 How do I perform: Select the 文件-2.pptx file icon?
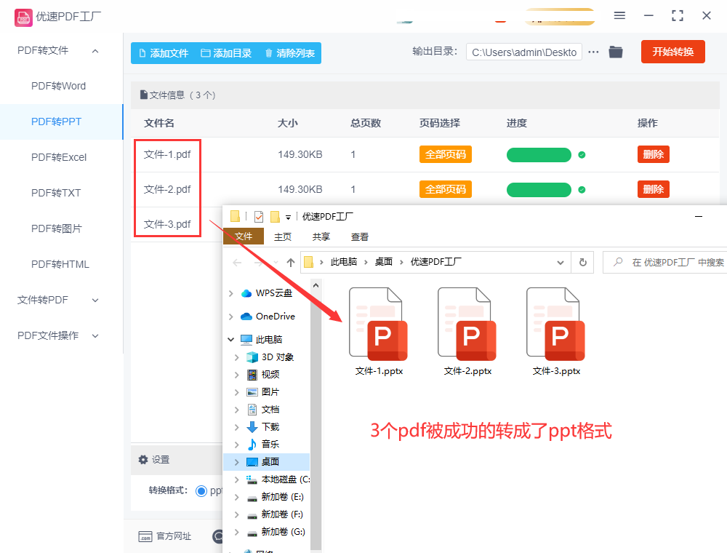click(x=467, y=325)
